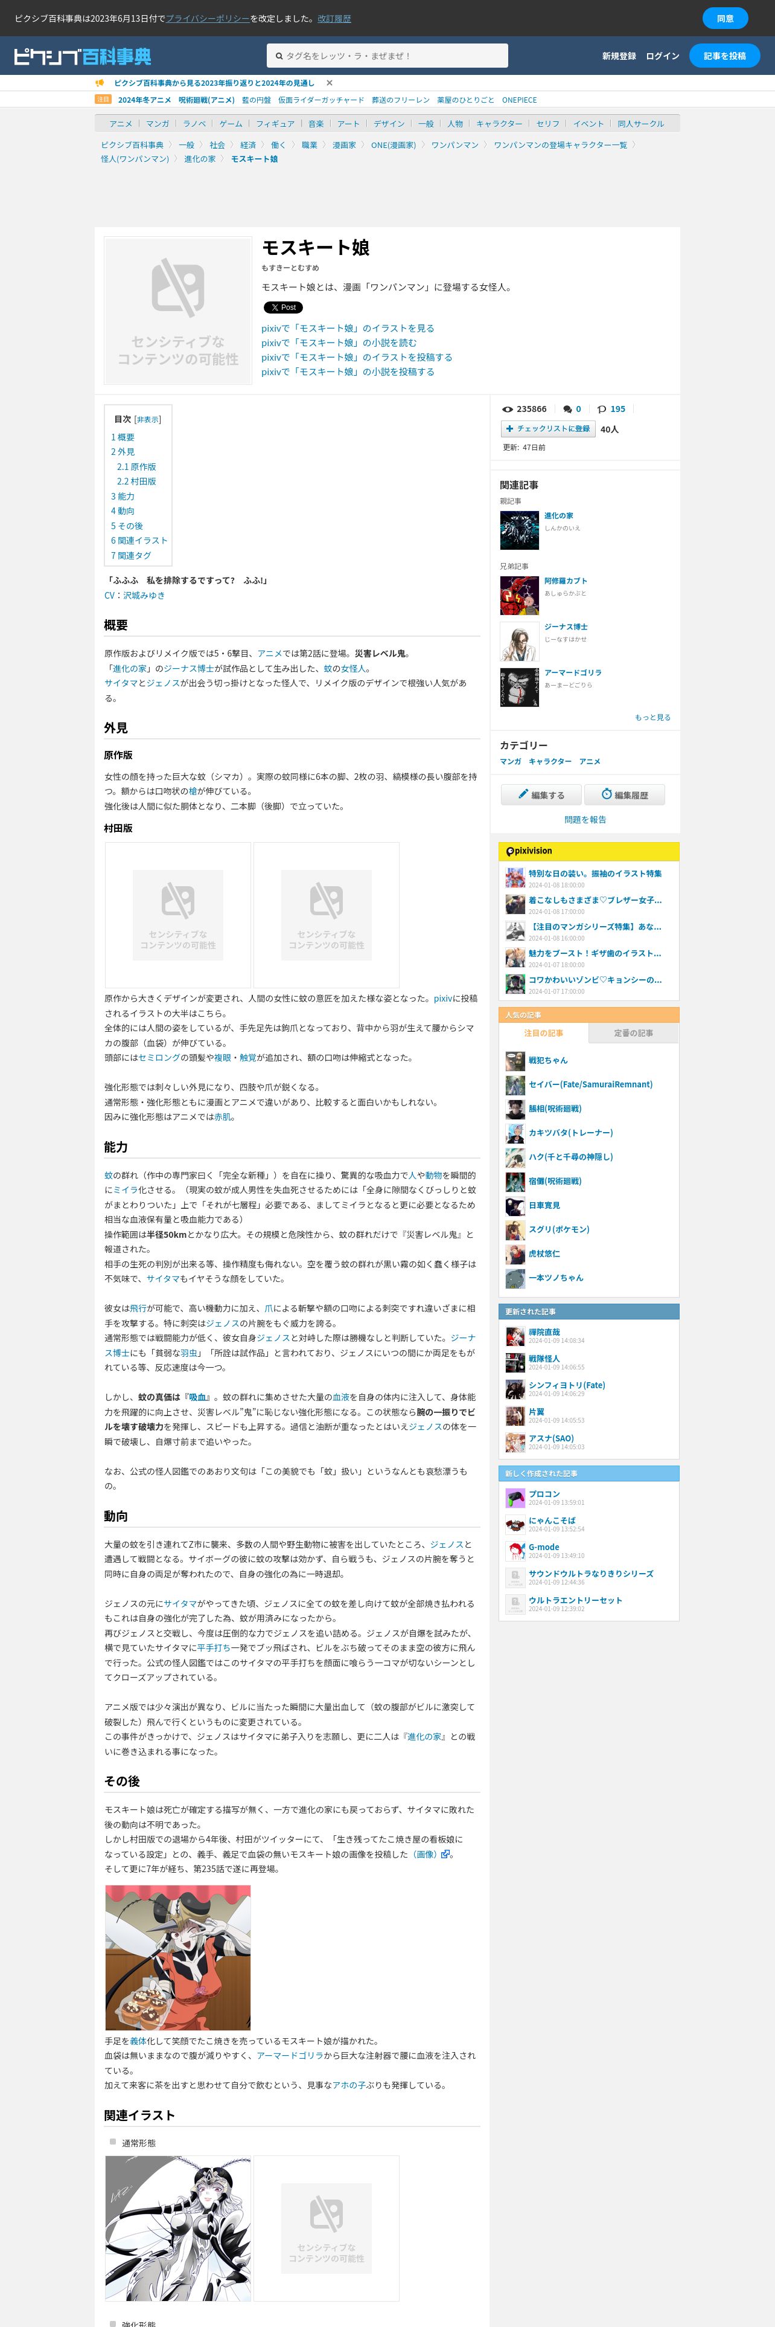The image size is (775, 2327).
Task: Click the view count eye icon
Action: 507,409
